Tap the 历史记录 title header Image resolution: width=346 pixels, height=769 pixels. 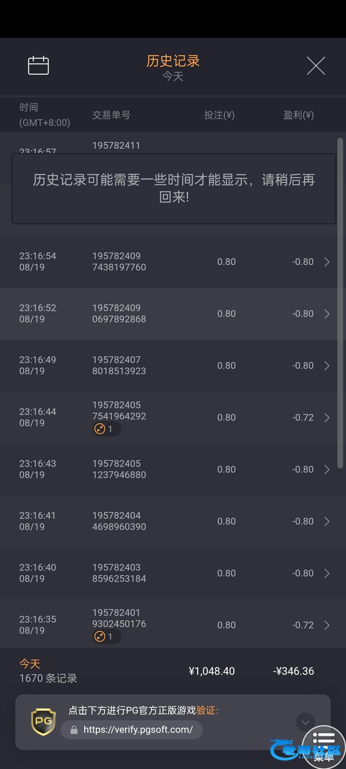pyautogui.click(x=173, y=61)
